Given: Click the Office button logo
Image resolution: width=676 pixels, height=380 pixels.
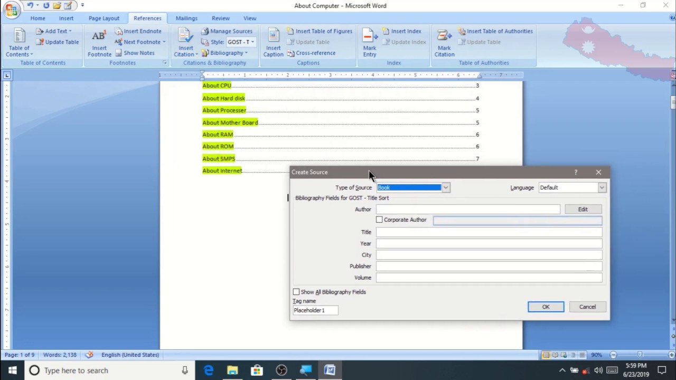Looking at the screenshot, I should [11, 9].
